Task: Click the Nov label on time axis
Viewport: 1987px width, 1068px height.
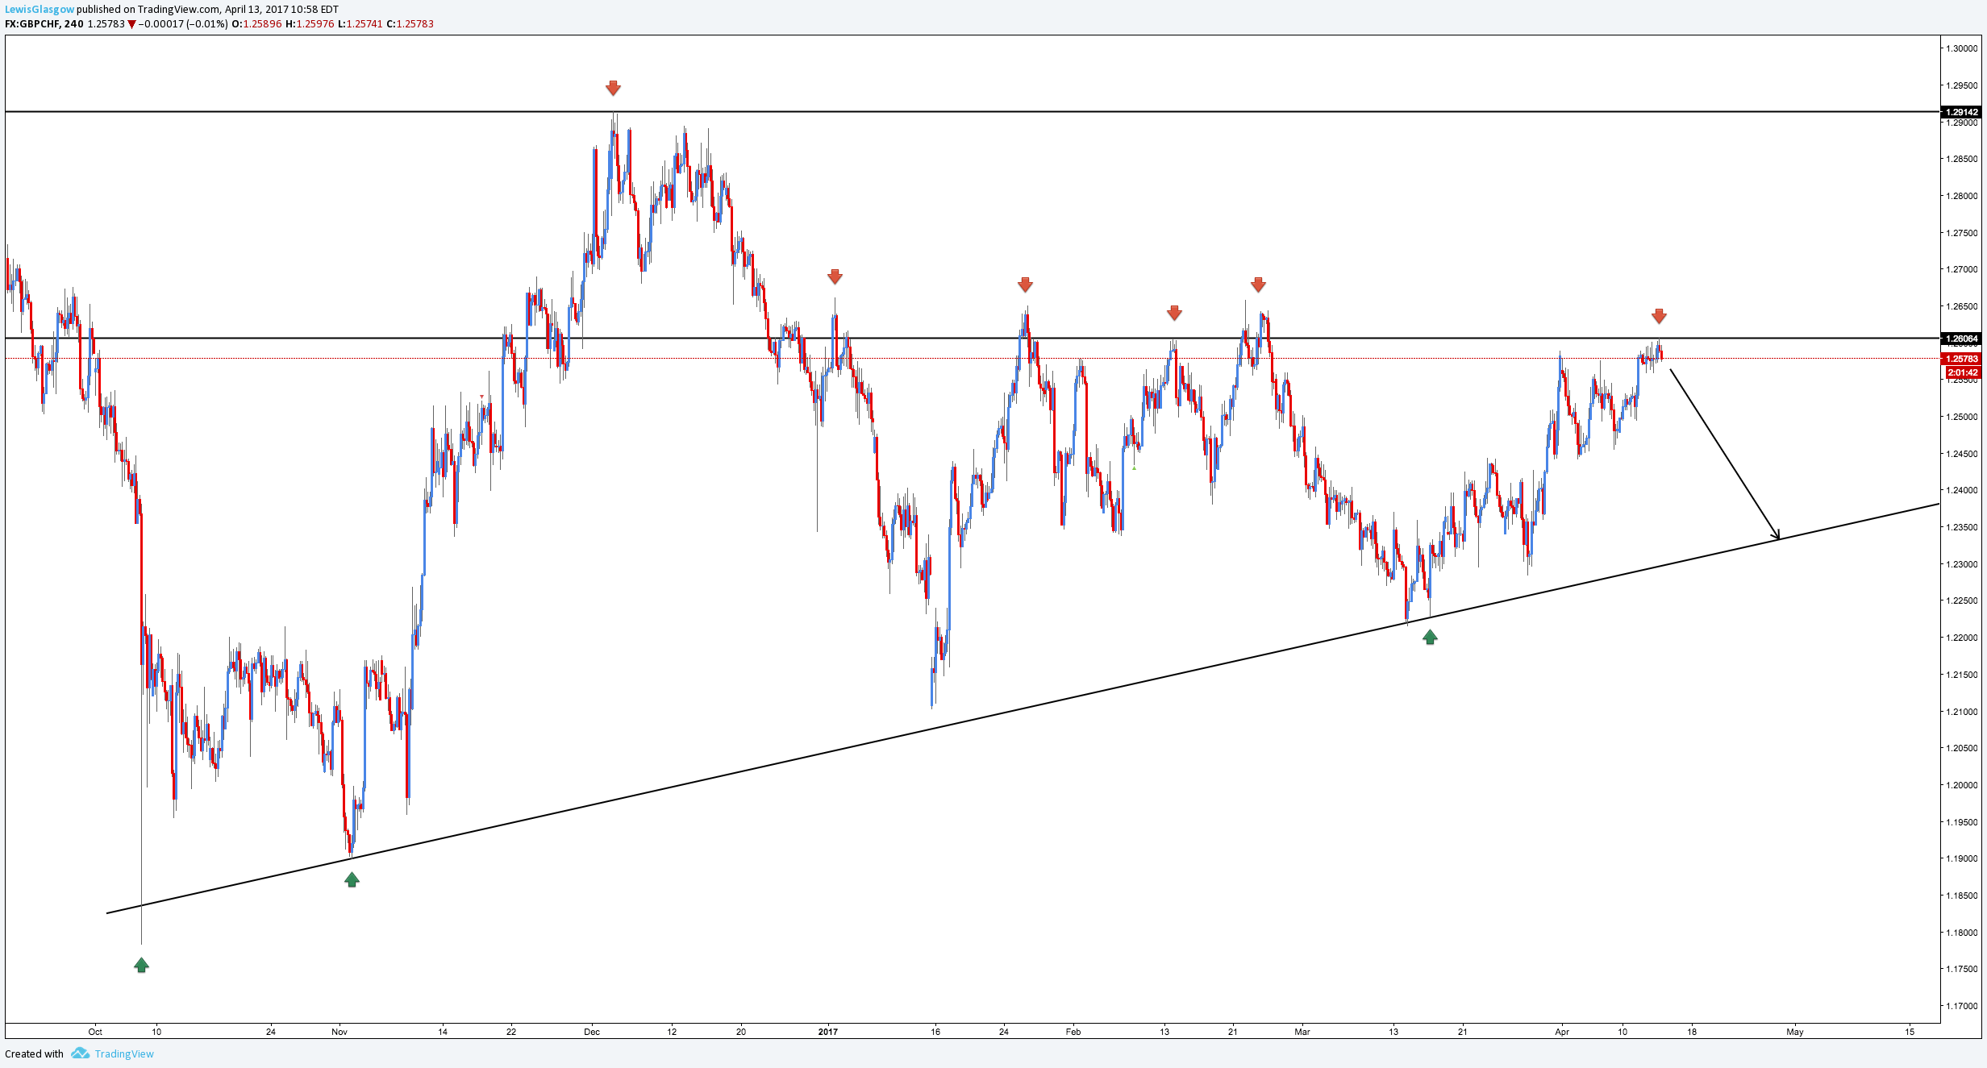Action: (x=339, y=1032)
